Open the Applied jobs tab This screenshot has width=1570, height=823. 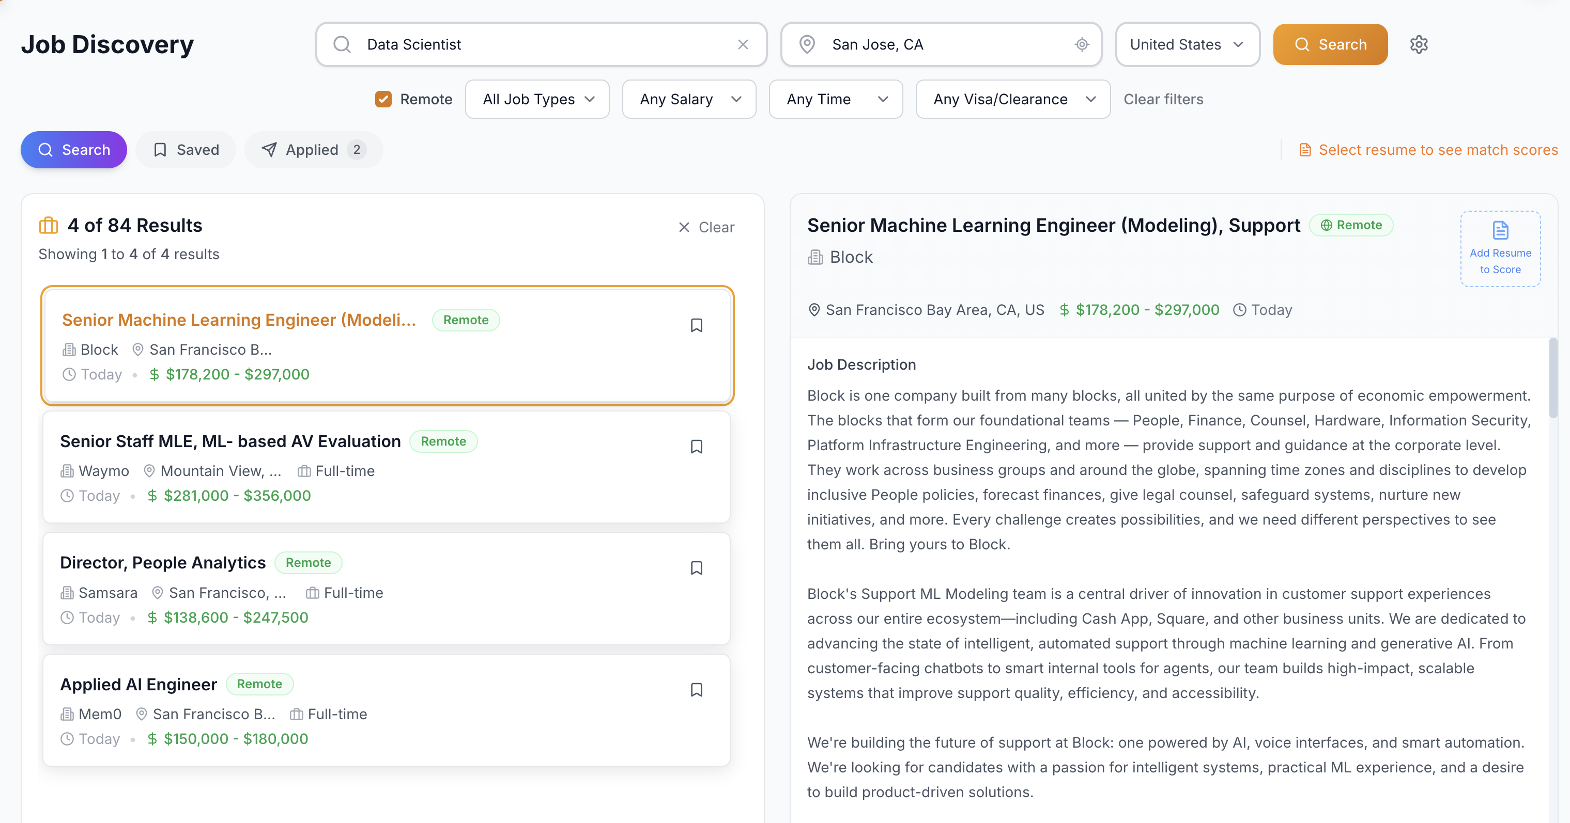(x=313, y=150)
